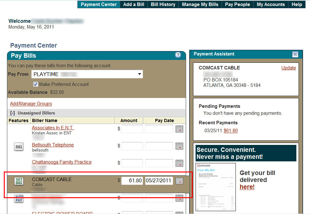Close the Payment Assistant panel
The image size is (310, 214).
(295, 54)
